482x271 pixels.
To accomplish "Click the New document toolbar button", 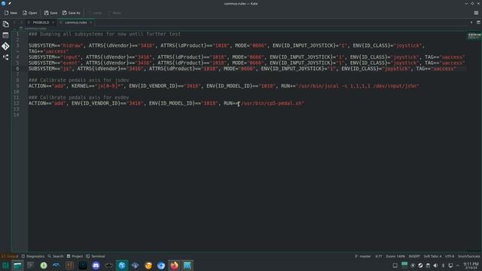I will click(x=11, y=13).
